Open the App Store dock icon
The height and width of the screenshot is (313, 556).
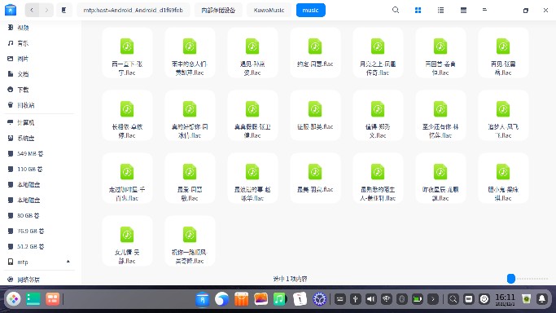pyautogui.click(x=242, y=299)
